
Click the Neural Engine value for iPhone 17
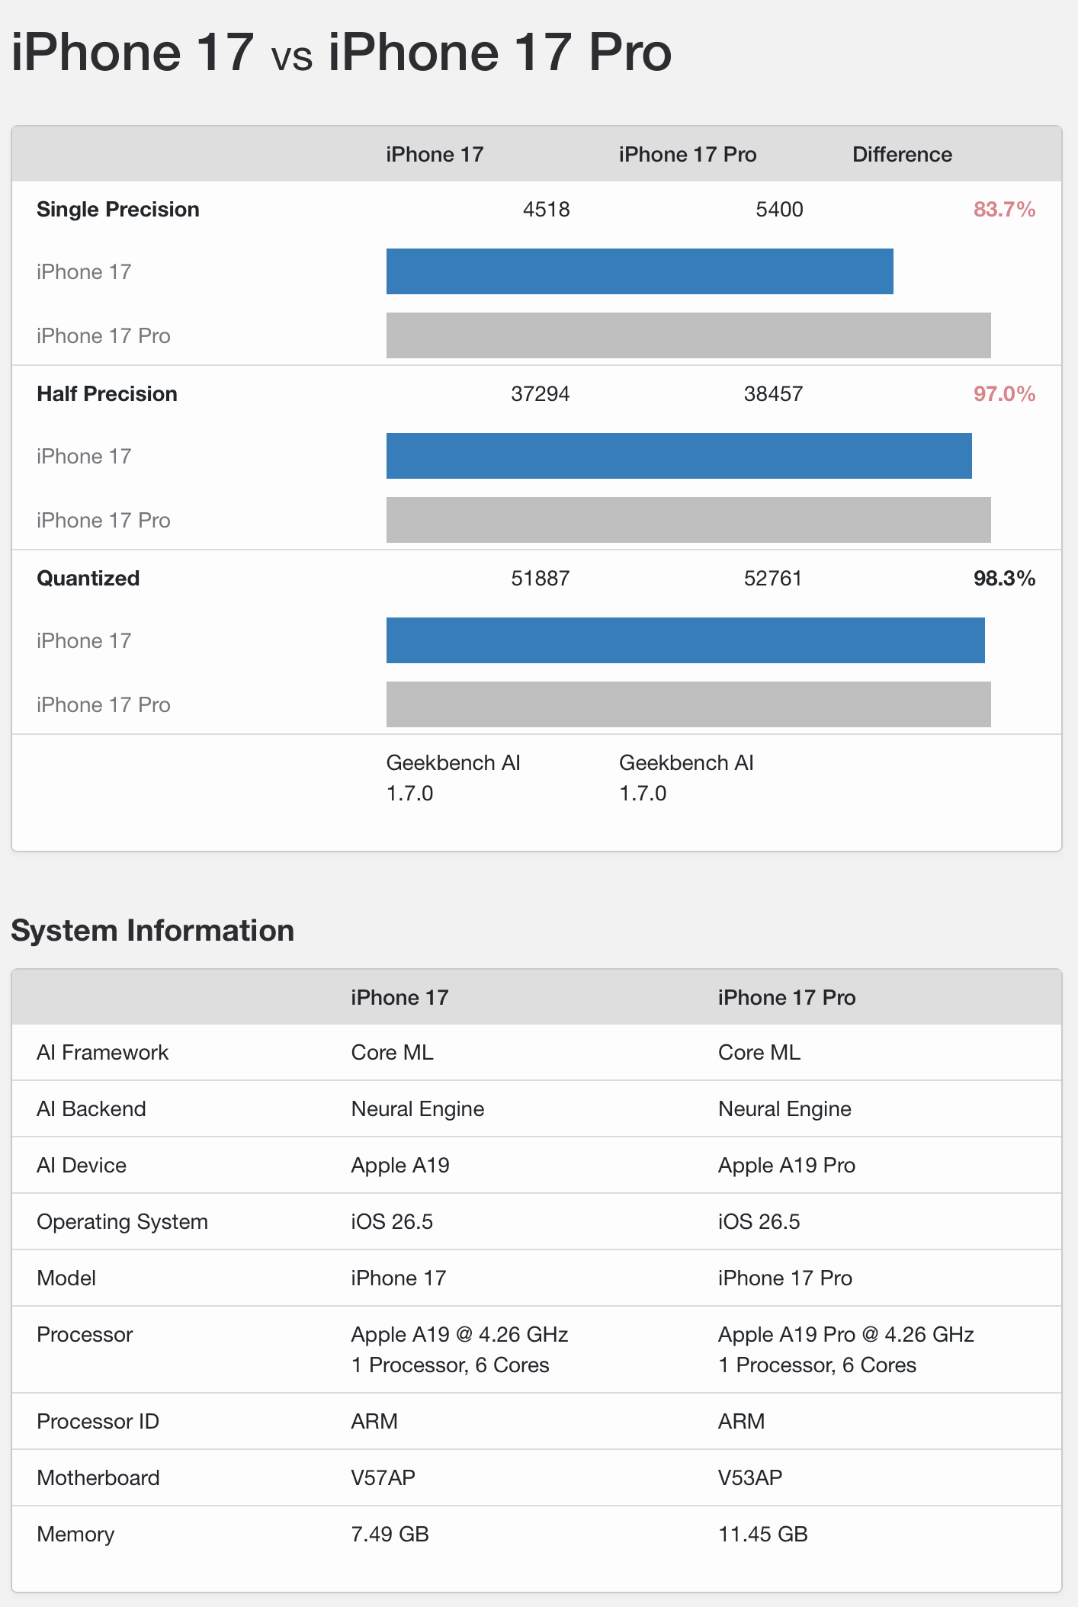[418, 1109]
